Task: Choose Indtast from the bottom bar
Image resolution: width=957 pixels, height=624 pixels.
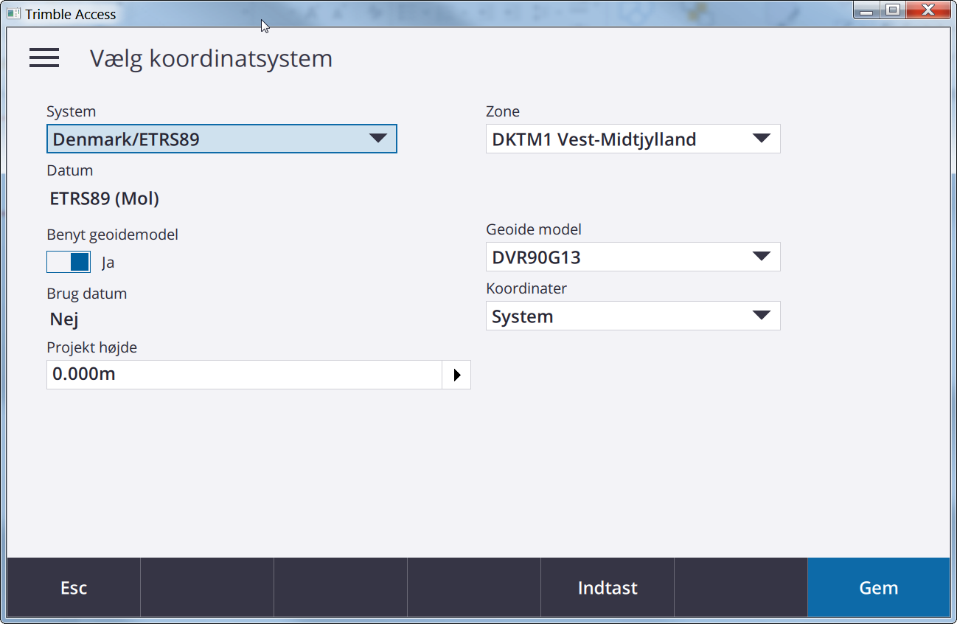Action: click(x=607, y=587)
